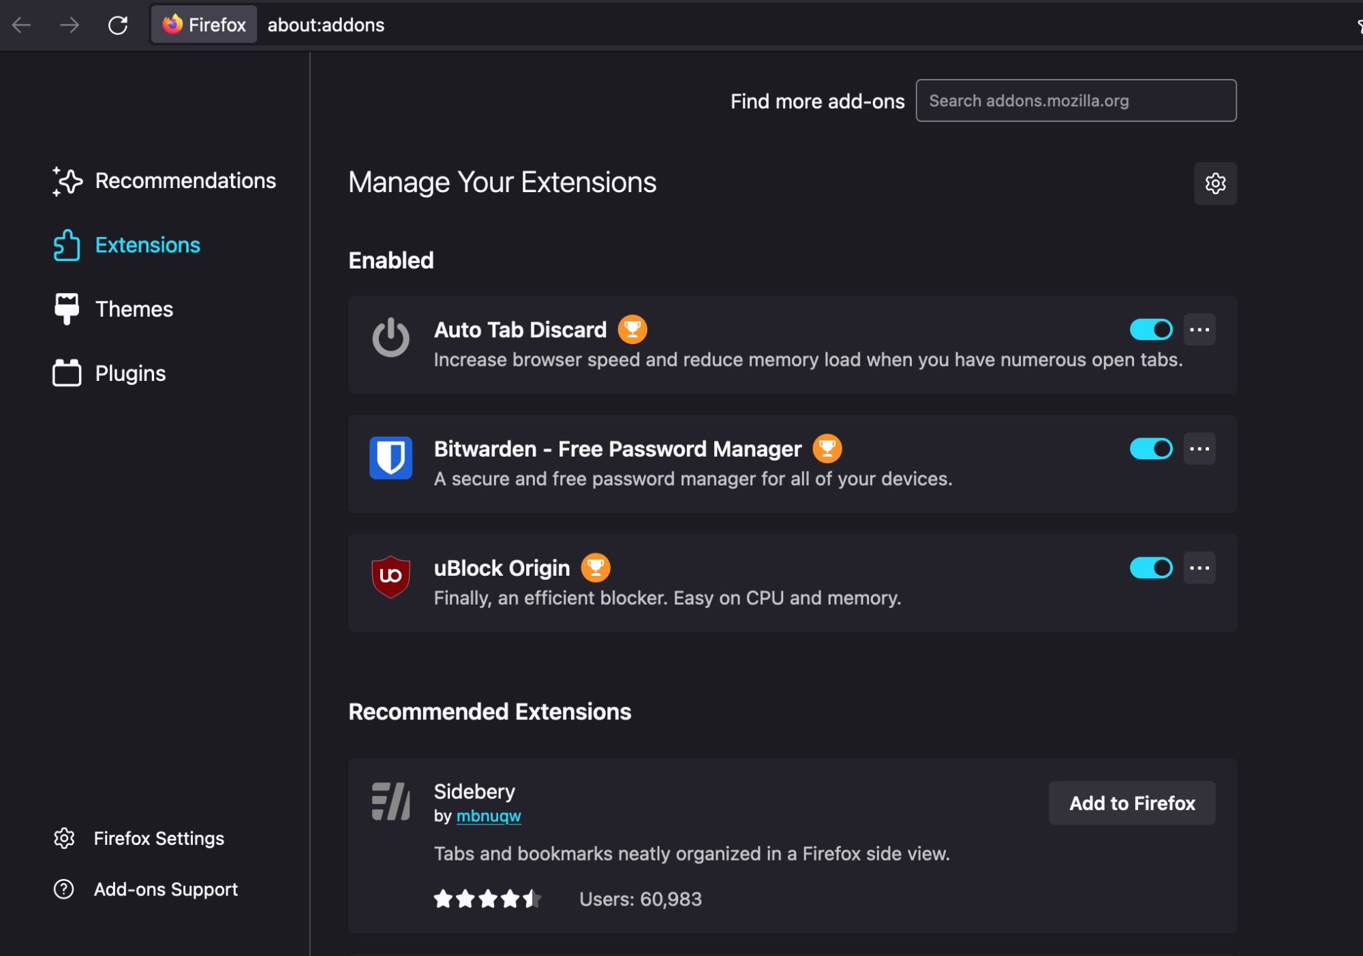Image resolution: width=1363 pixels, height=956 pixels.
Task: Reload the about:addons page
Action: (x=118, y=25)
